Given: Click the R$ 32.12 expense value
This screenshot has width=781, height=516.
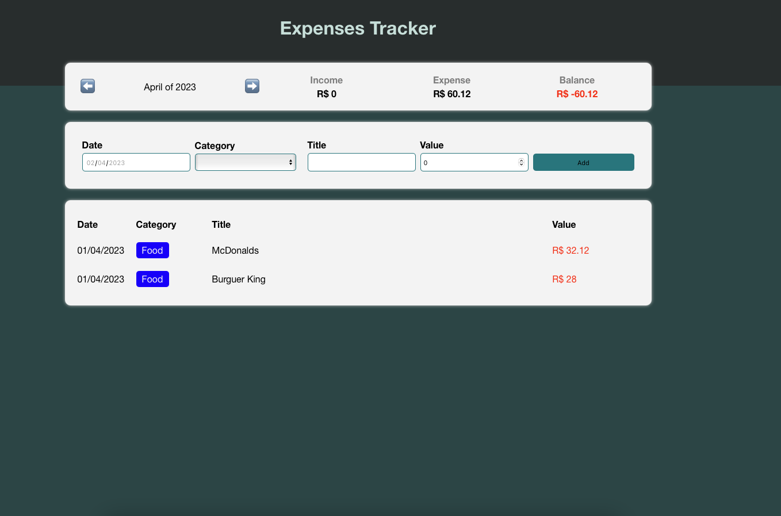Looking at the screenshot, I should (x=571, y=250).
